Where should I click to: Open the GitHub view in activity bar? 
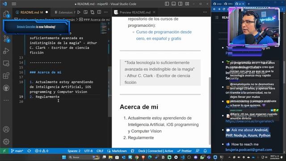6,88
